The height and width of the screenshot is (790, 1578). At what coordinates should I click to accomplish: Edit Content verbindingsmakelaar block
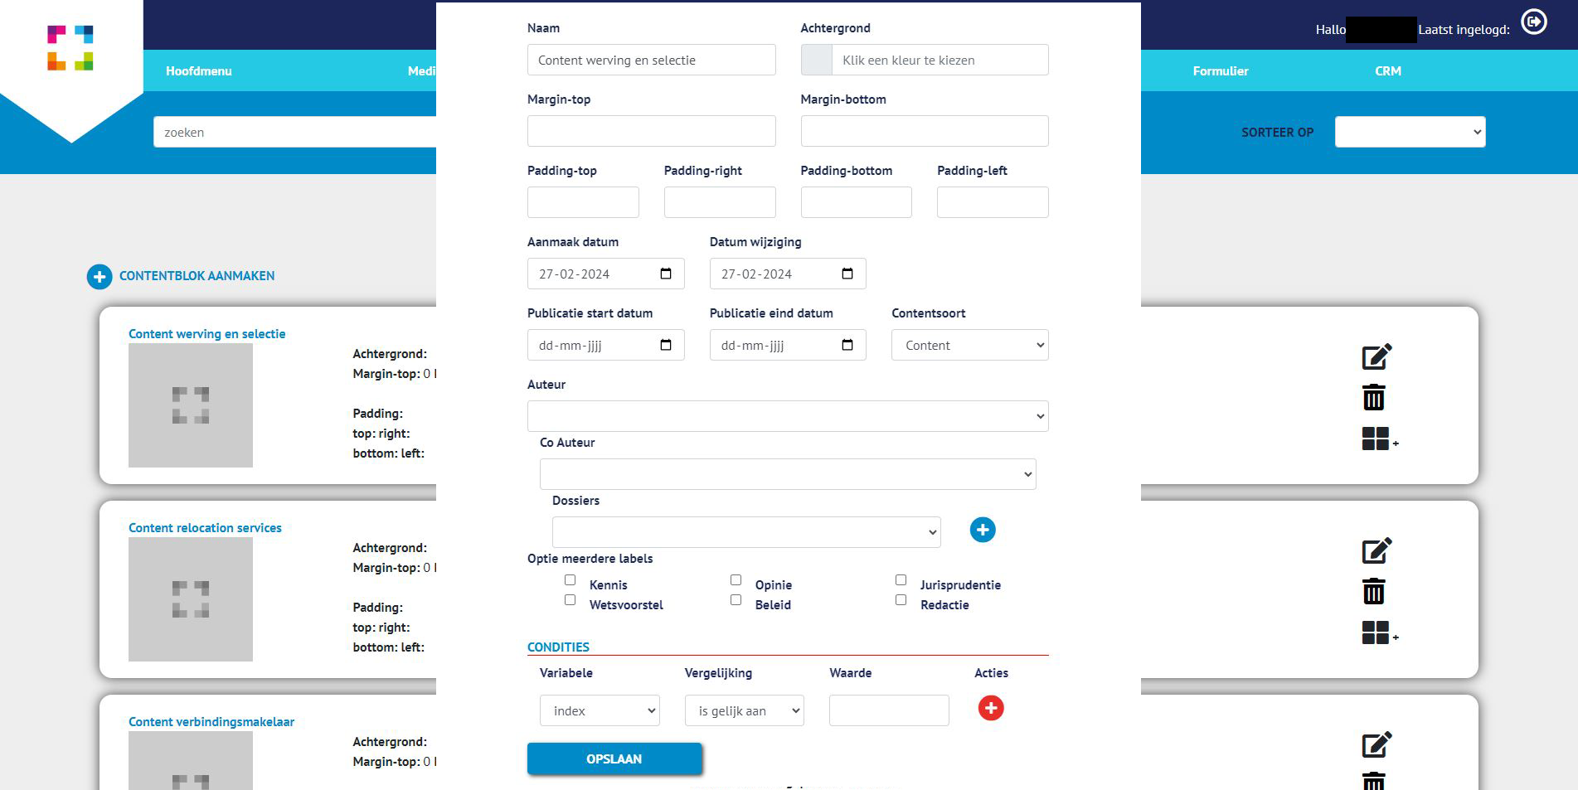(x=1377, y=745)
